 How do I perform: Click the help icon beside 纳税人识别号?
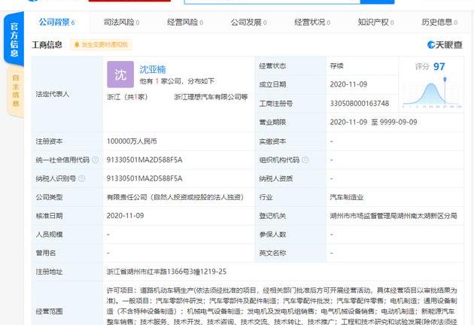coord(81,178)
